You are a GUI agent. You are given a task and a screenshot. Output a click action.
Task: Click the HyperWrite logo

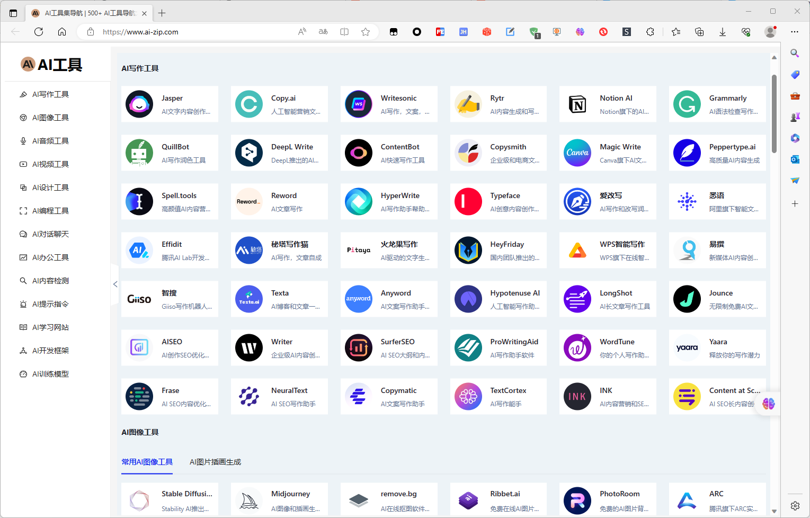pos(359,202)
